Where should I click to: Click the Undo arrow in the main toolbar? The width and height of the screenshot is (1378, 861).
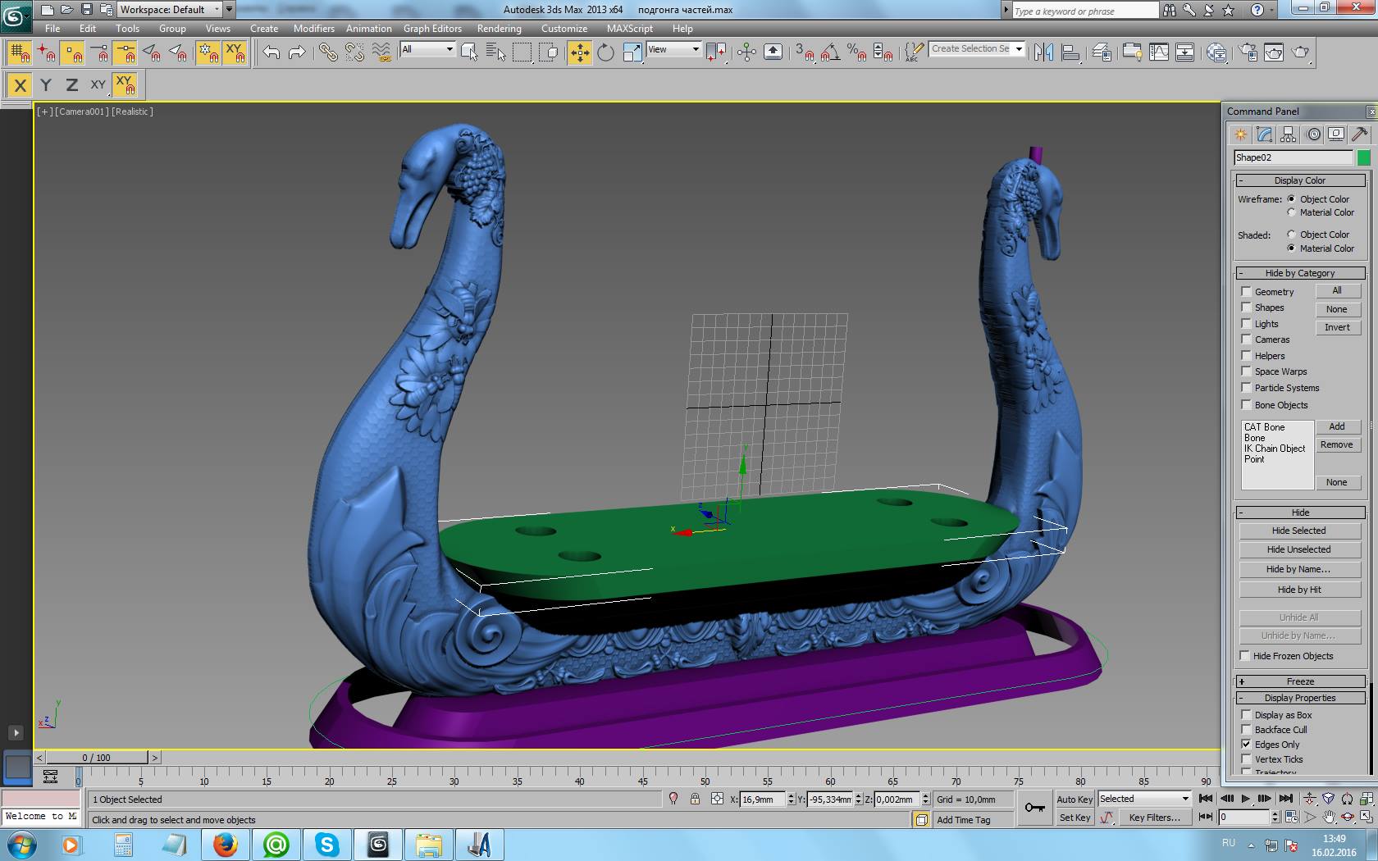point(271,52)
